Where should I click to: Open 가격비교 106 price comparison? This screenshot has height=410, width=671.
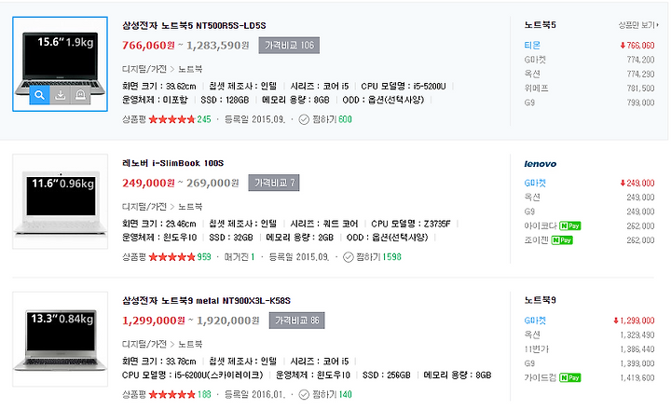289,46
